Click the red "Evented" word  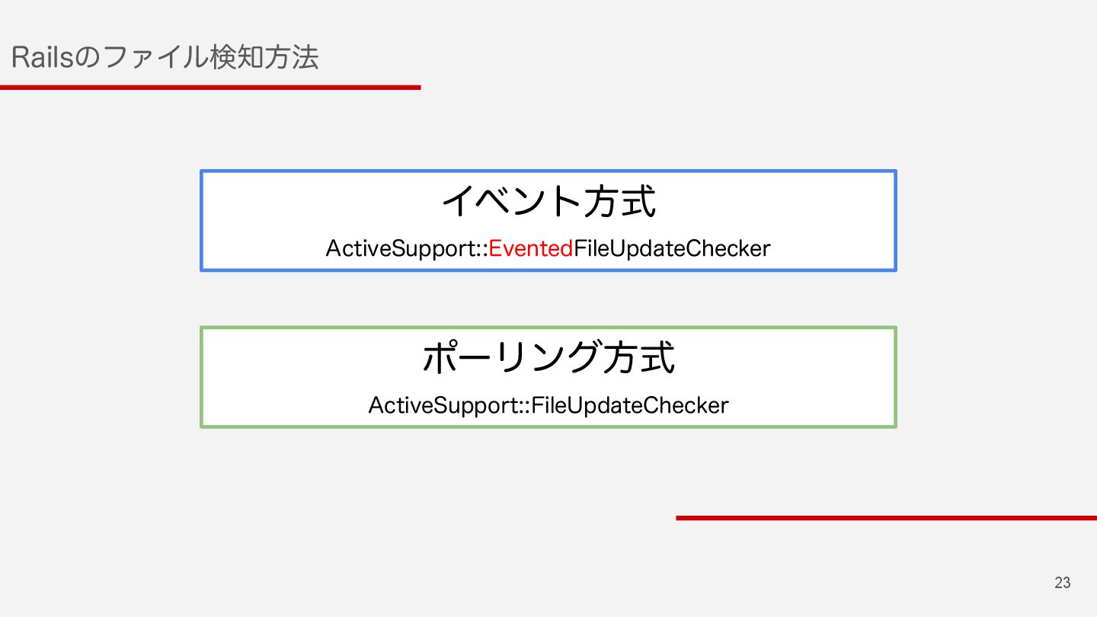[531, 248]
